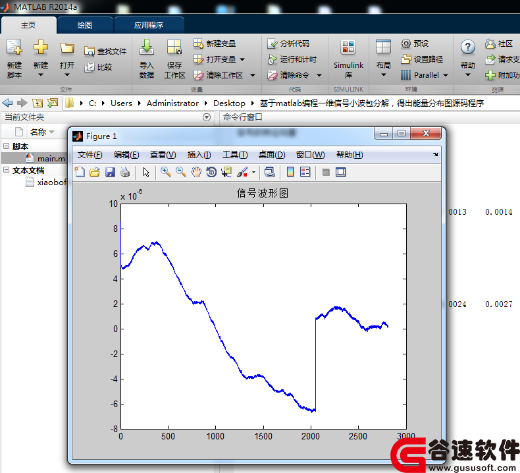Expand the 清除命令 dropdown arrow
Viewport: 520px width, 473px height.
(x=319, y=75)
